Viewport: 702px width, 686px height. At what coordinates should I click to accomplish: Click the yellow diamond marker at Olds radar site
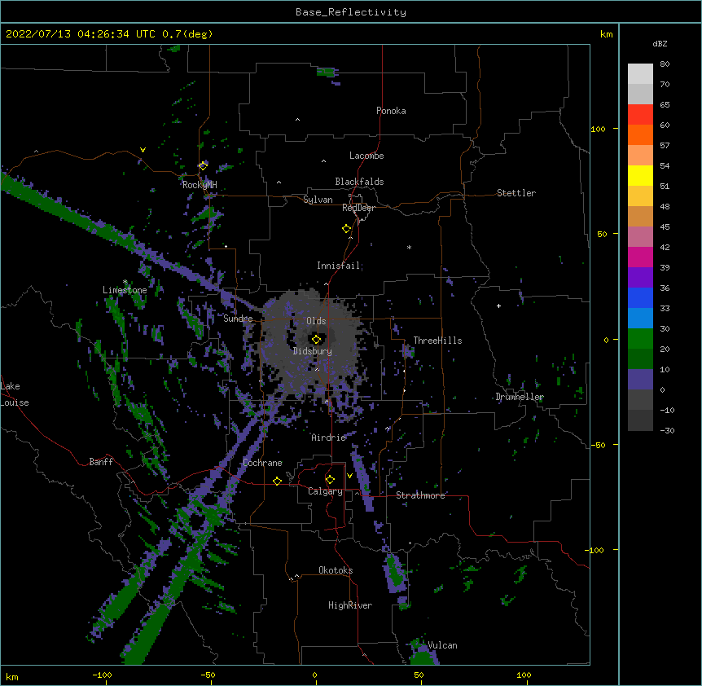[x=316, y=340]
